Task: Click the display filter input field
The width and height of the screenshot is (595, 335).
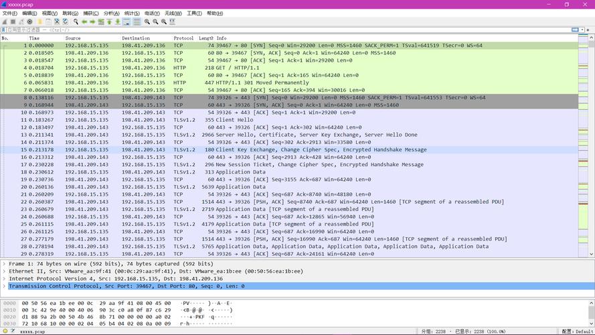Action: 288,29
